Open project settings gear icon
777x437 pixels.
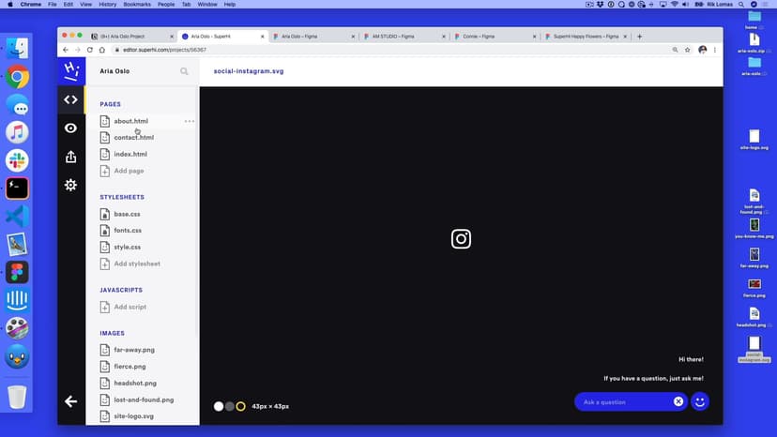[x=70, y=186]
